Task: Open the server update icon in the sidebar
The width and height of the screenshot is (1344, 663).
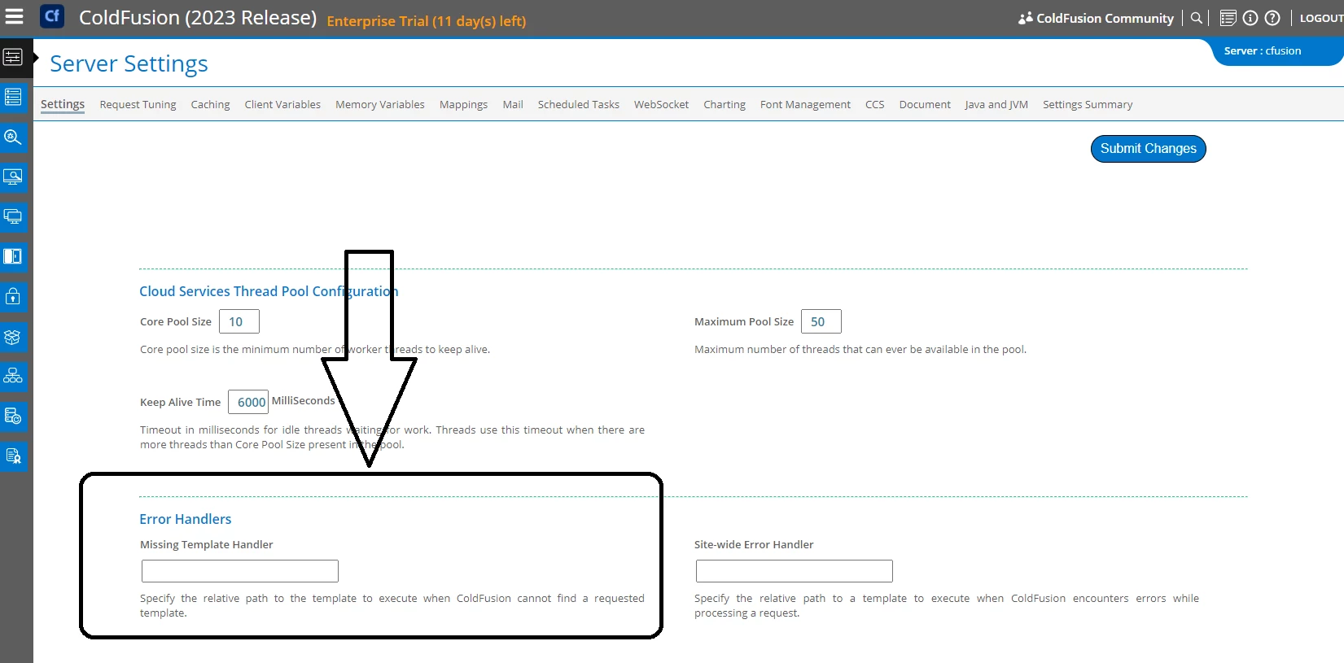Action: pyautogui.click(x=13, y=416)
